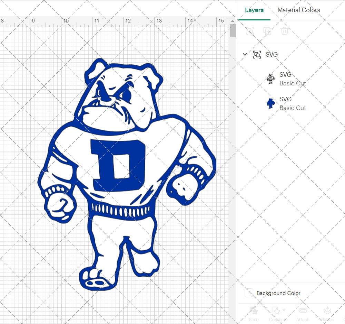This screenshot has width=345, height=324.
Task: Click first SVG Basic Cut layer text
Action: coord(293,79)
